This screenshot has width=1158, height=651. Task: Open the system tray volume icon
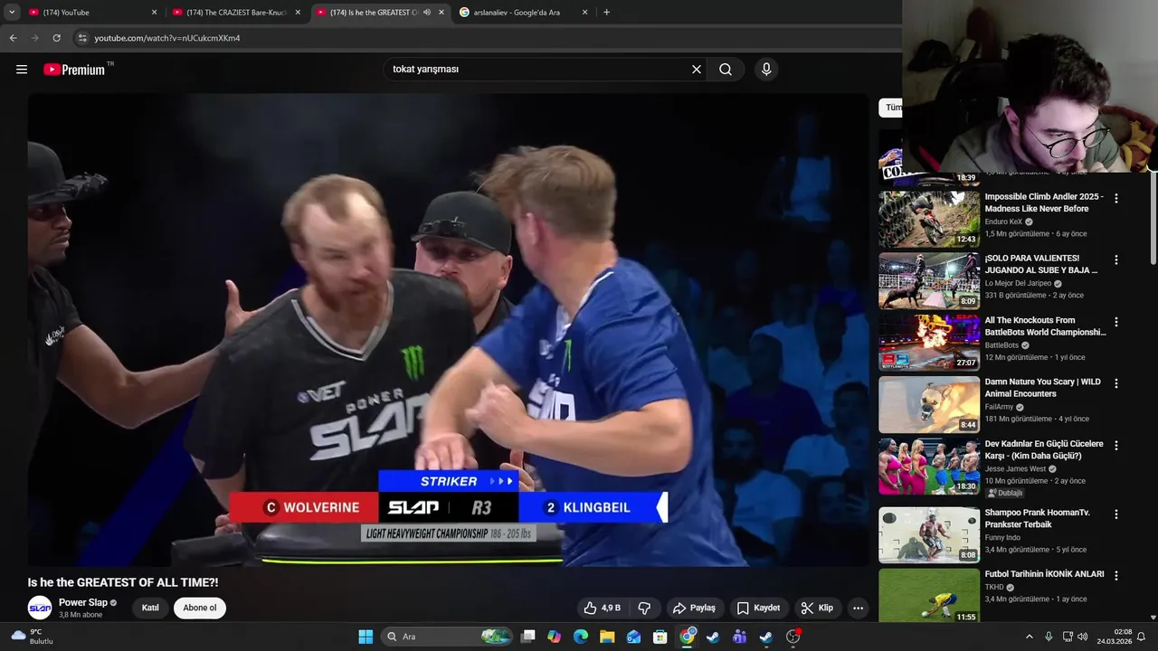(x=1082, y=637)
